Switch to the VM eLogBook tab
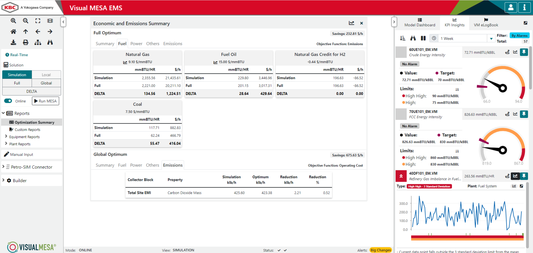This screenshot has height=253, width=533. click(486, 22)
